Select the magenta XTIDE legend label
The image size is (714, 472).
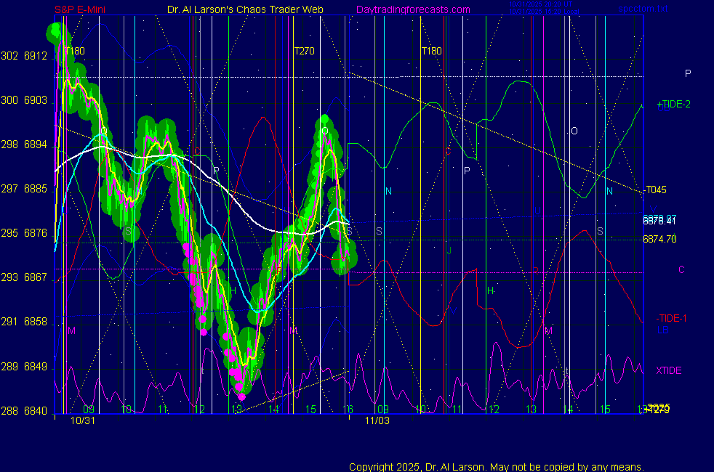[669, 371]
